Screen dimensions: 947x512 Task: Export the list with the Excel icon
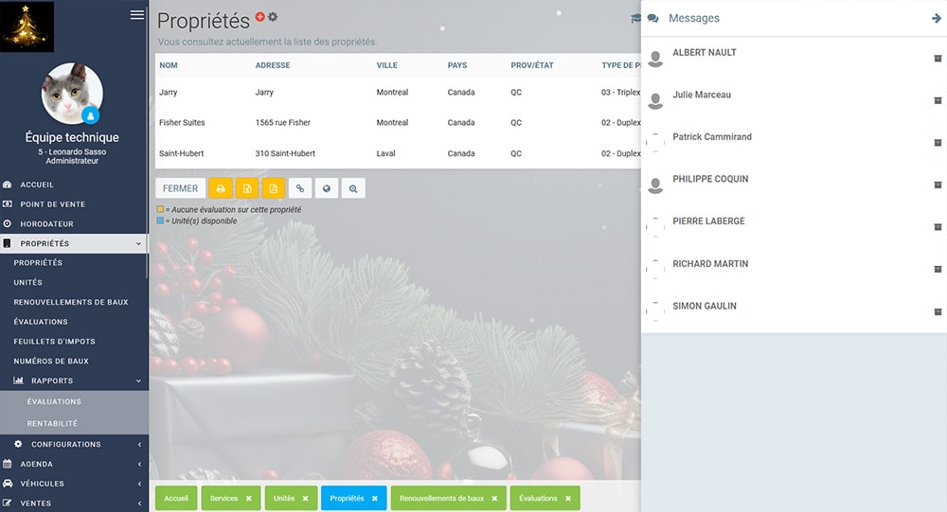[x=247, y=188]
